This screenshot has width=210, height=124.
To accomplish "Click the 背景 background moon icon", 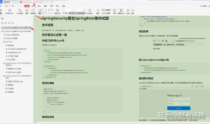I will (98, 10).
